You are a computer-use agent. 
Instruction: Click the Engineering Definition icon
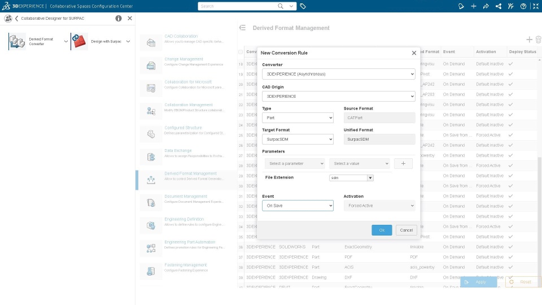click(x=151, y=225)
